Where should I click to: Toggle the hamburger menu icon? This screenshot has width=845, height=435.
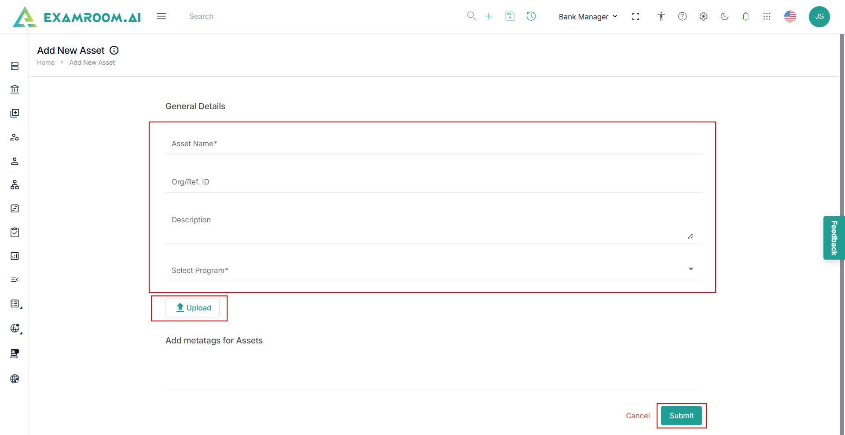[x=162, y=16]
